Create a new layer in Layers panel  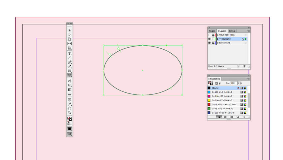pyautogui.click(x=238, y=66)
